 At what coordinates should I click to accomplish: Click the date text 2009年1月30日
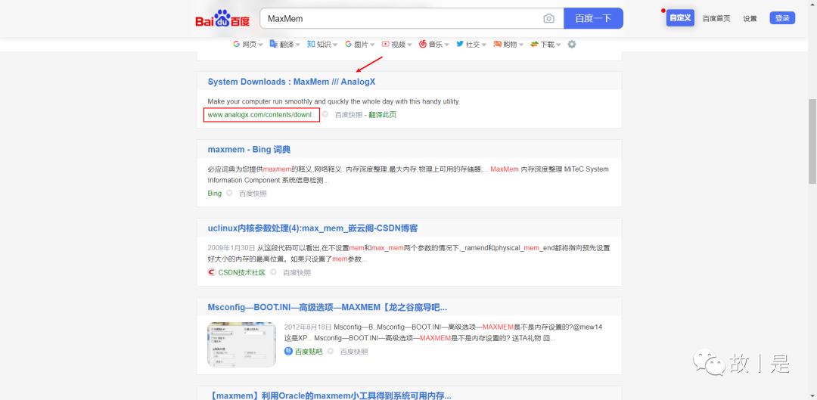[x=231, y=248]
